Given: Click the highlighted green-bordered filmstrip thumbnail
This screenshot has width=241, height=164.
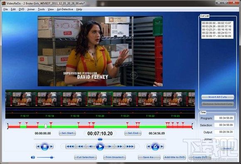Looking at the screenshot, I should pos(100,99).
